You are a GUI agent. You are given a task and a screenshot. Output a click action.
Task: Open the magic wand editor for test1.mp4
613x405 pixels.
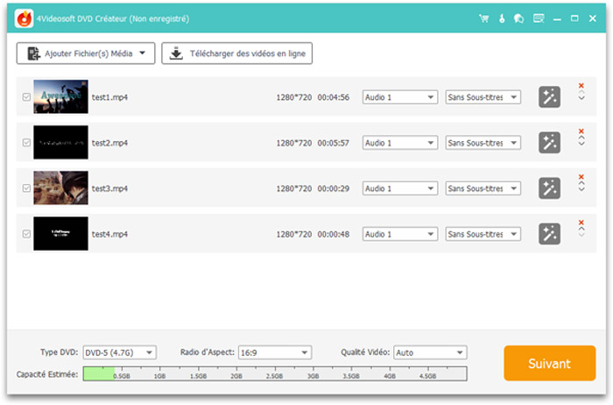point(549,97)
